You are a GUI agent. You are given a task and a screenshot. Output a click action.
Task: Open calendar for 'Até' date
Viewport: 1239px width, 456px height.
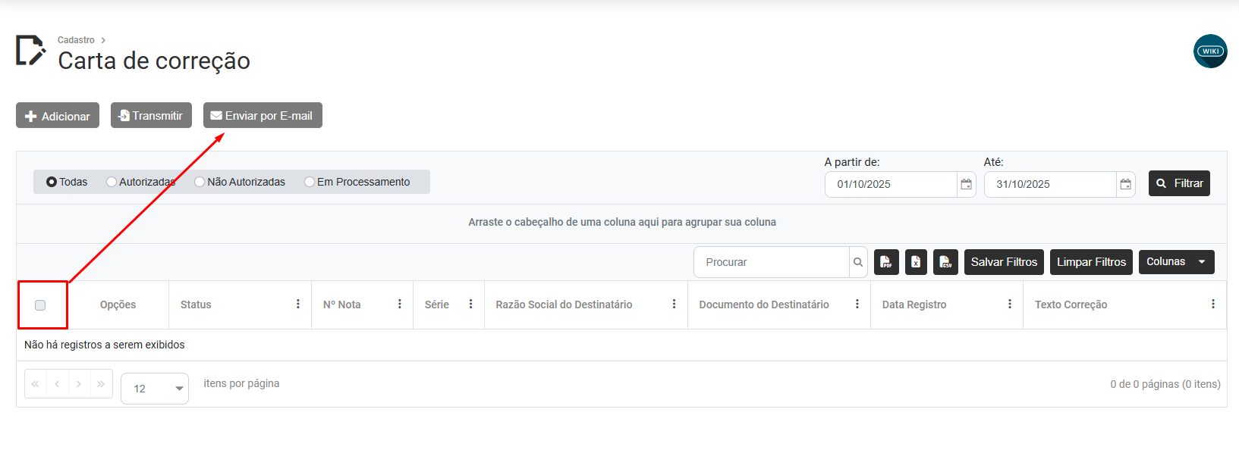tap(1125, 184)
